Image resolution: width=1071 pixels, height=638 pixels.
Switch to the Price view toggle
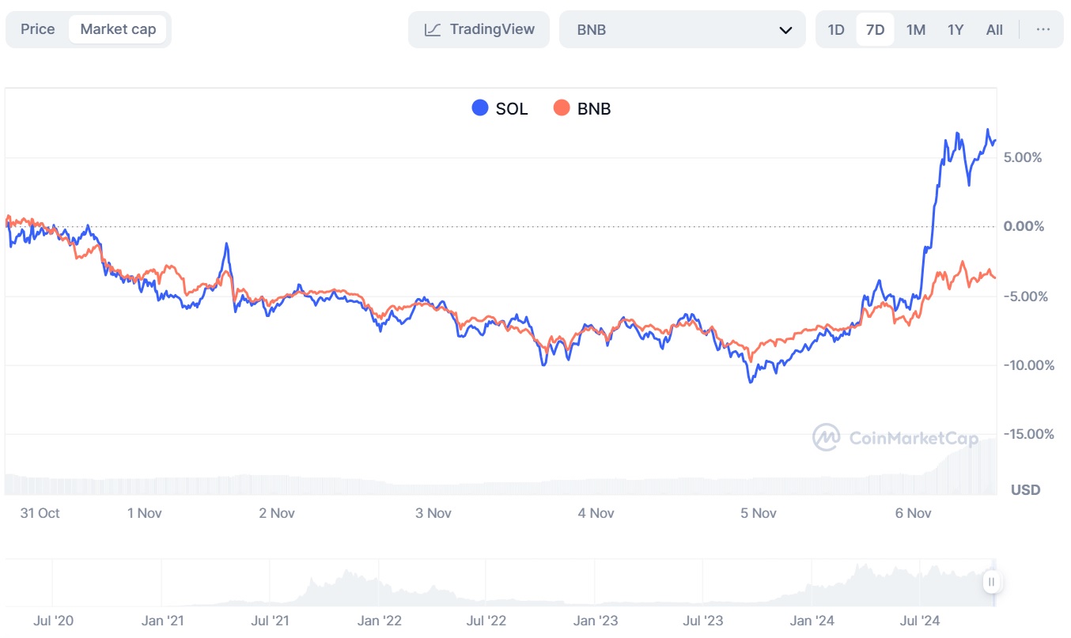(x=38, y=29)
